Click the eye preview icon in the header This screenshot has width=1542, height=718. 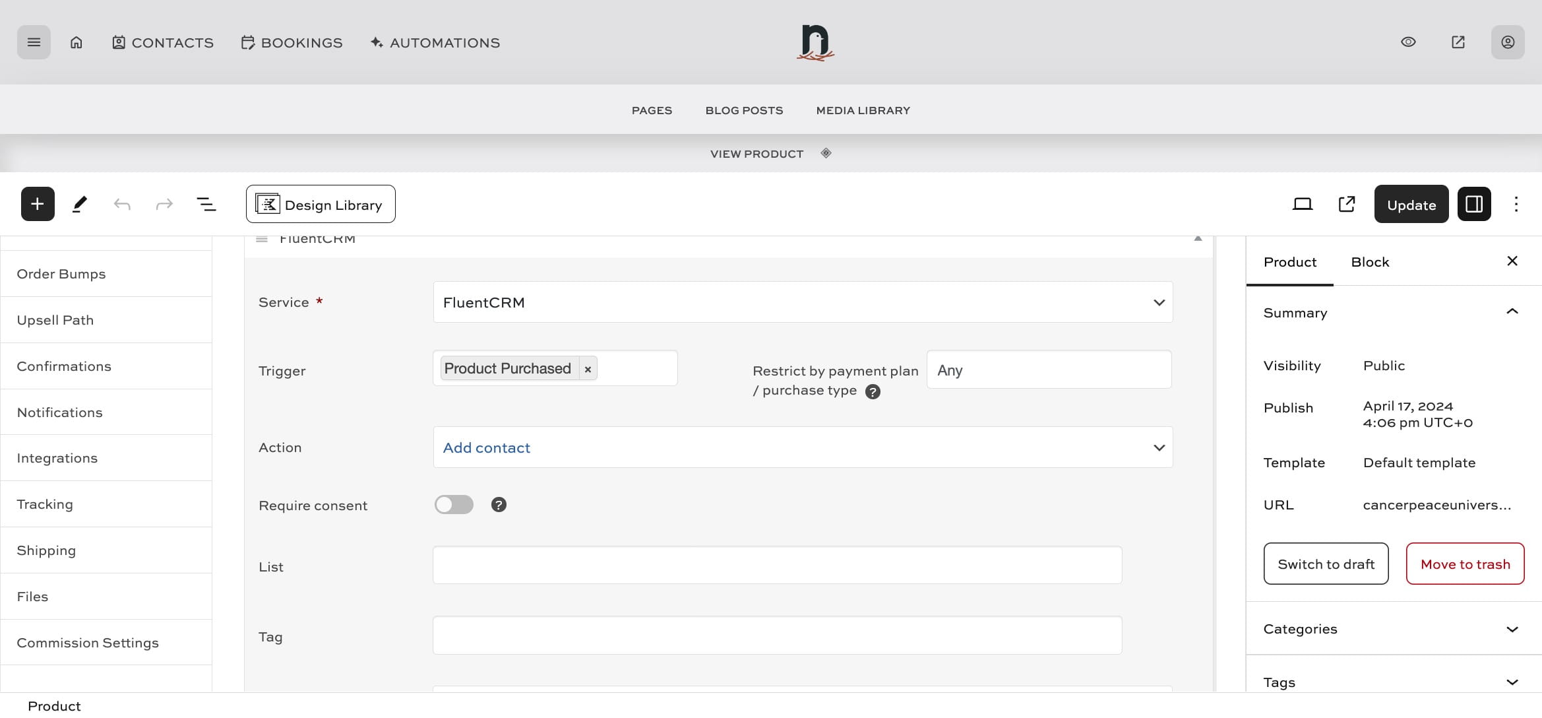tap(1408, 42)
